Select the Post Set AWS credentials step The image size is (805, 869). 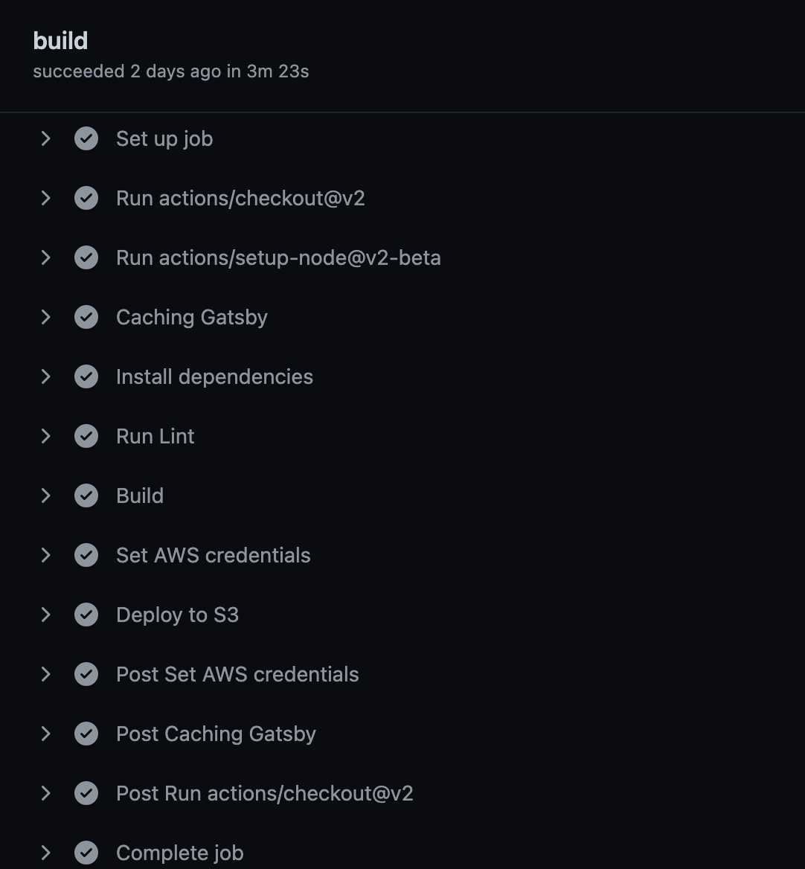(237, 674)
